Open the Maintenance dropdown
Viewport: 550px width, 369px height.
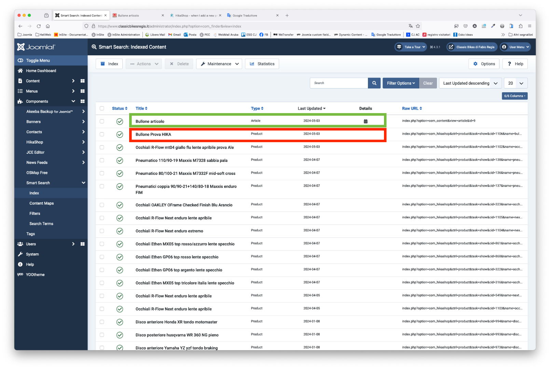pos(219,64)
